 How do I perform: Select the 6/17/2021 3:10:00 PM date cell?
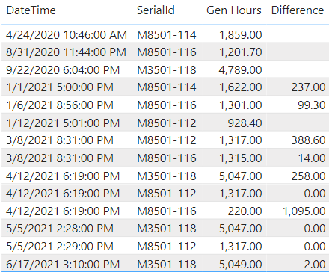63,265
